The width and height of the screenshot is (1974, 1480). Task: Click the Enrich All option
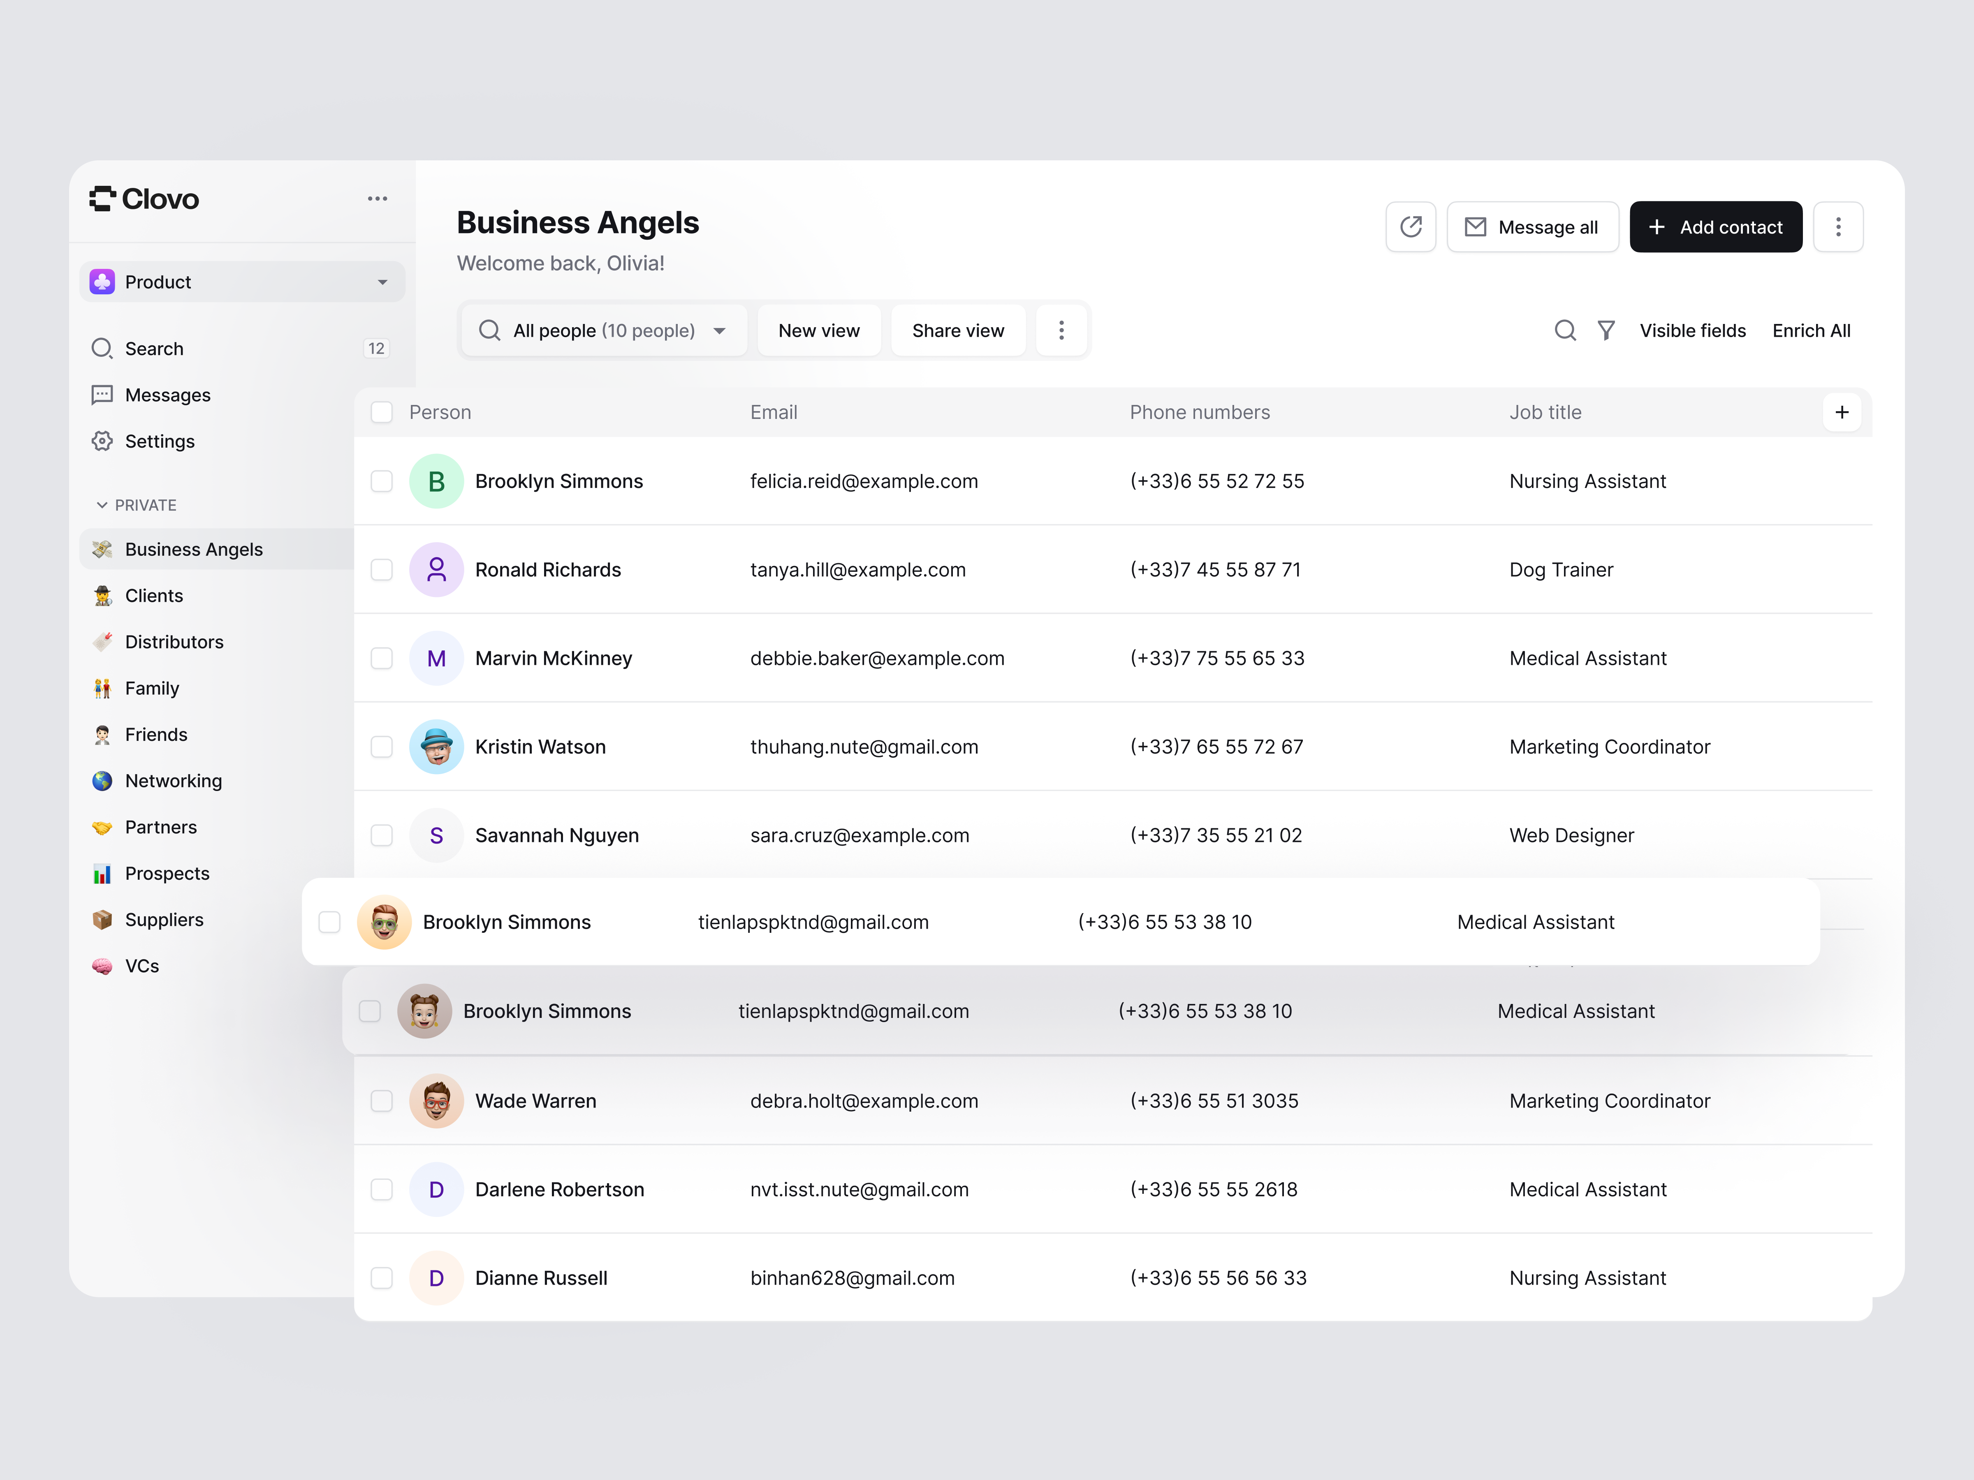(1812, 330)
